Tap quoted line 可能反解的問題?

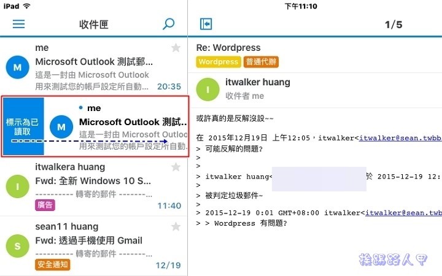[234, 149]
